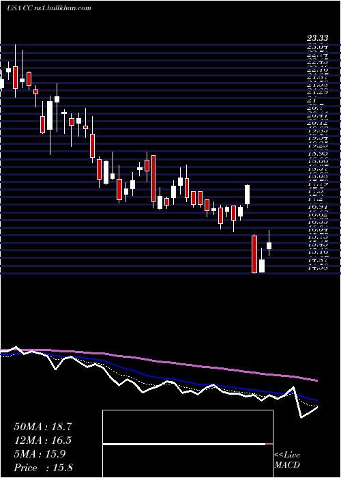Click the <<Live MACD label
Screen dimensions: 341x478
[x=287, y=460]
